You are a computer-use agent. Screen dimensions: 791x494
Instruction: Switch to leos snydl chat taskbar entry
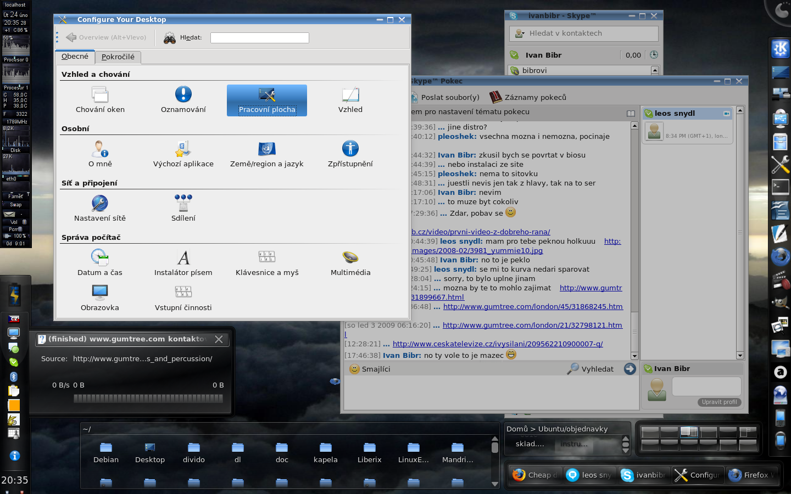(589, 475)
